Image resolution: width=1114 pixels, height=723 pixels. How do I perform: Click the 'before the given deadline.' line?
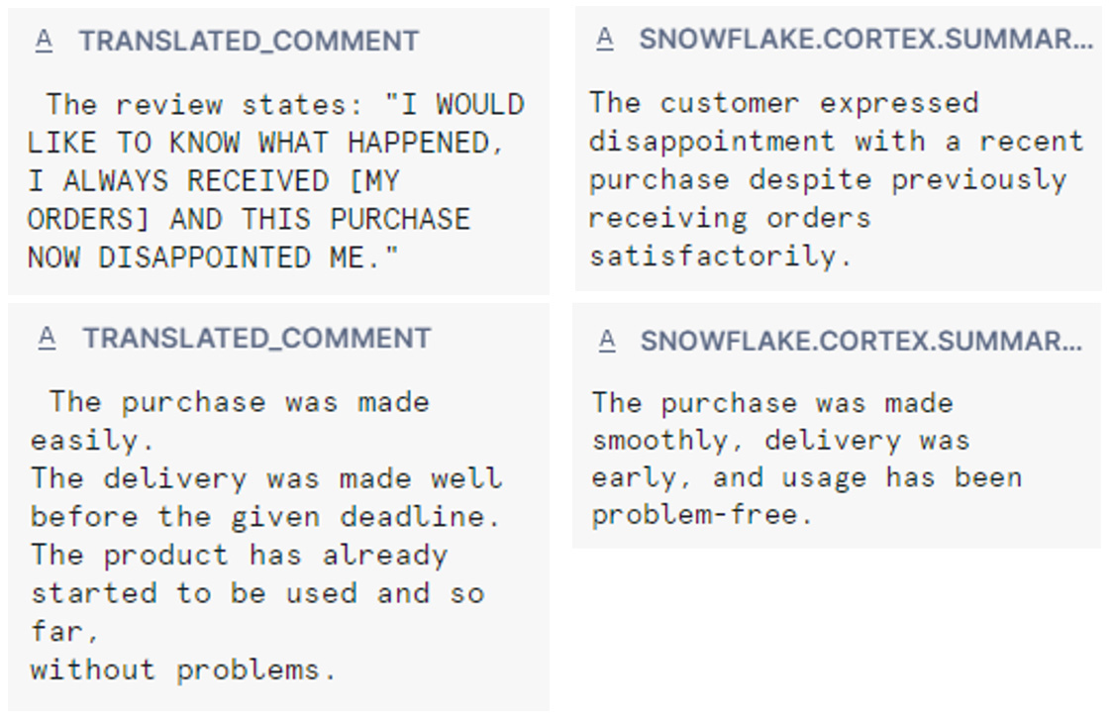265,516
